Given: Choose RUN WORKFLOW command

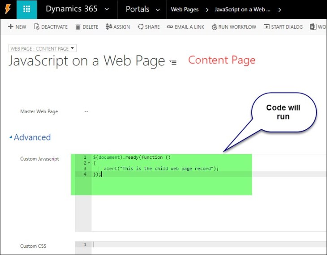Looking at the screenshot, I should coord(237,27).
